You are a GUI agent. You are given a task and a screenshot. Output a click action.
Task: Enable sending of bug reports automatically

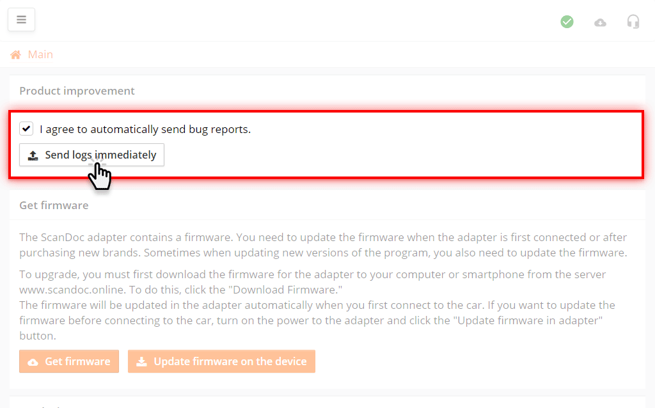26,128
